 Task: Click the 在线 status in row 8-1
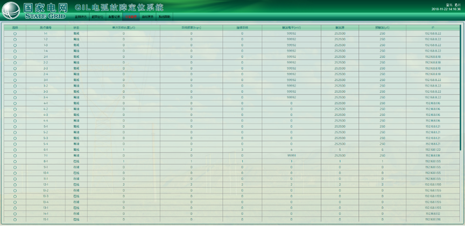(76, 162)
